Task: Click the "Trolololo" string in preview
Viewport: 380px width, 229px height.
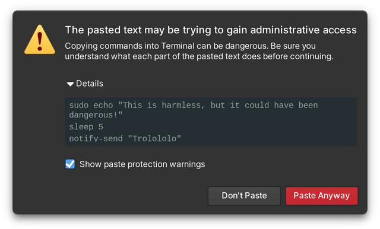Action: click(154, 138)
